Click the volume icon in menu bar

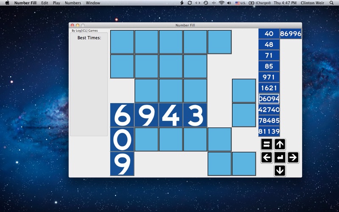pyautogui.click(x=229, y=3)
